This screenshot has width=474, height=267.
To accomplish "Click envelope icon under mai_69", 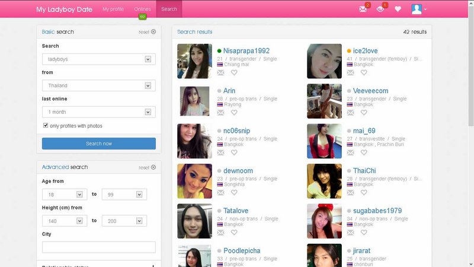I will pos(350,152).
